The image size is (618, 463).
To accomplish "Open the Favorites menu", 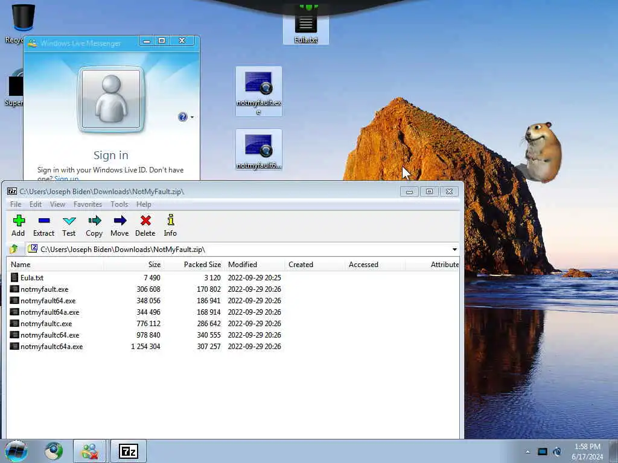I will [88, 204].
